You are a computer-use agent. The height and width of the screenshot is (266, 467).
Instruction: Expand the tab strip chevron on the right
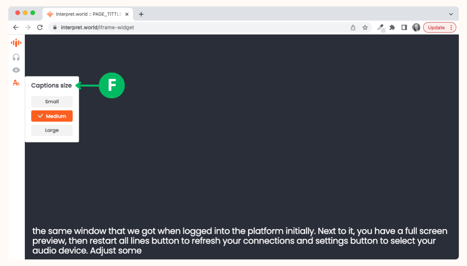451,14
